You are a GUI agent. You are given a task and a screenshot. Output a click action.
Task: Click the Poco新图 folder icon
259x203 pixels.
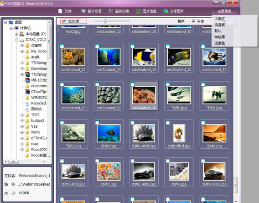click(27, 156)
